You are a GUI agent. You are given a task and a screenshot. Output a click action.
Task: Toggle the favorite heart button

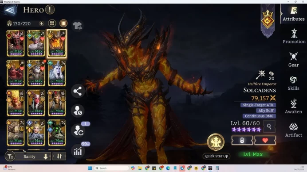(x=265, y=140)
